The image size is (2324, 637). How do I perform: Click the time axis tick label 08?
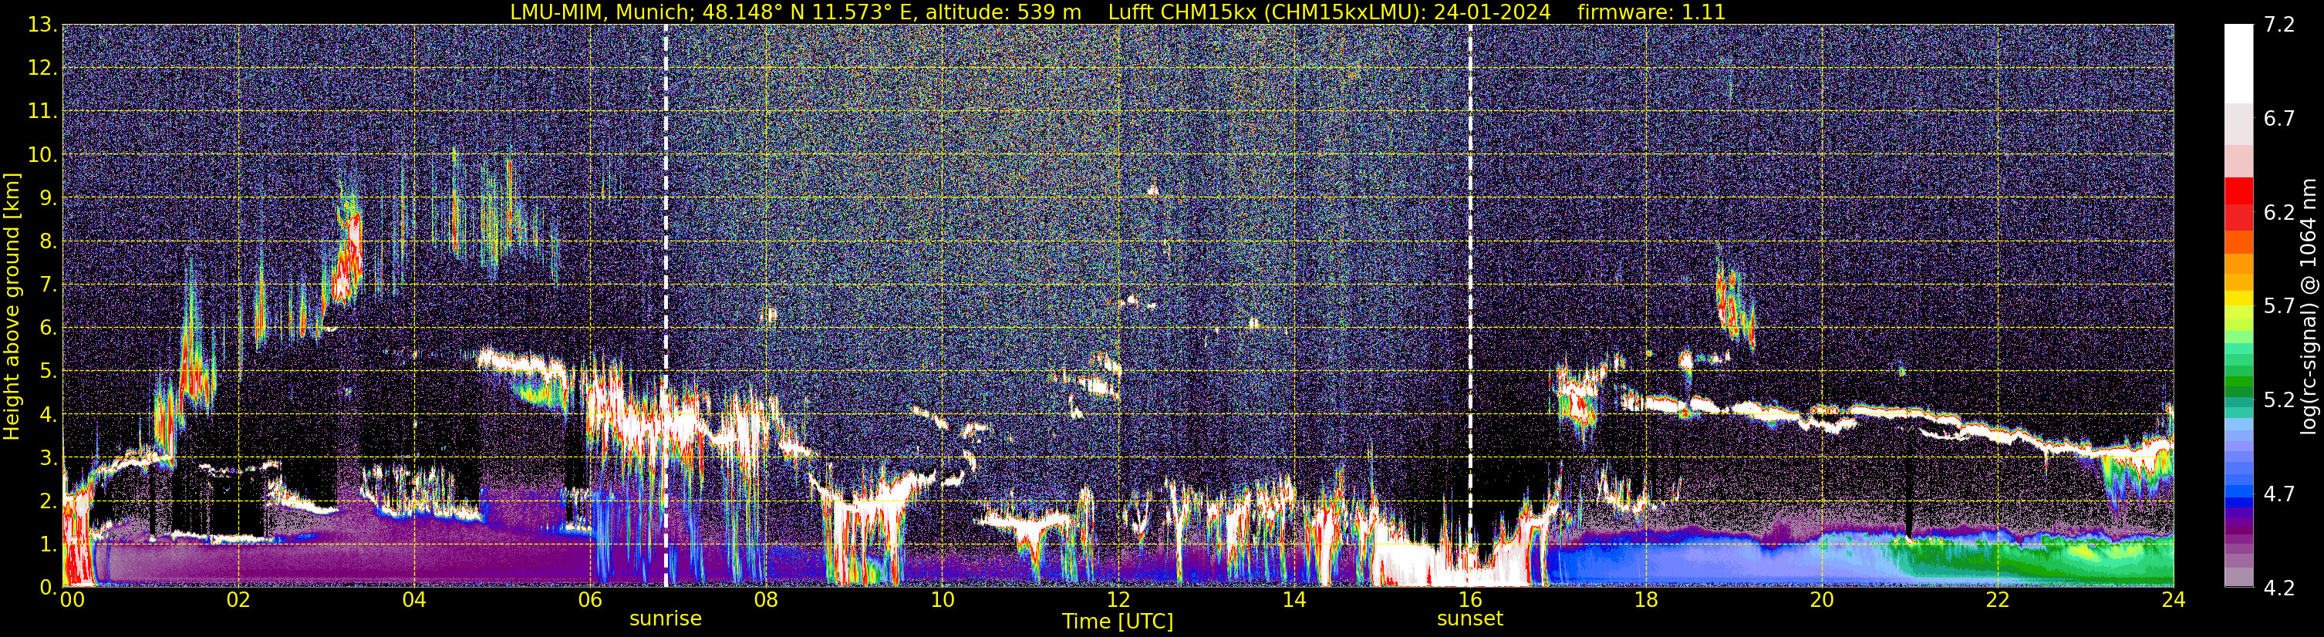click(x=766, y=600)
